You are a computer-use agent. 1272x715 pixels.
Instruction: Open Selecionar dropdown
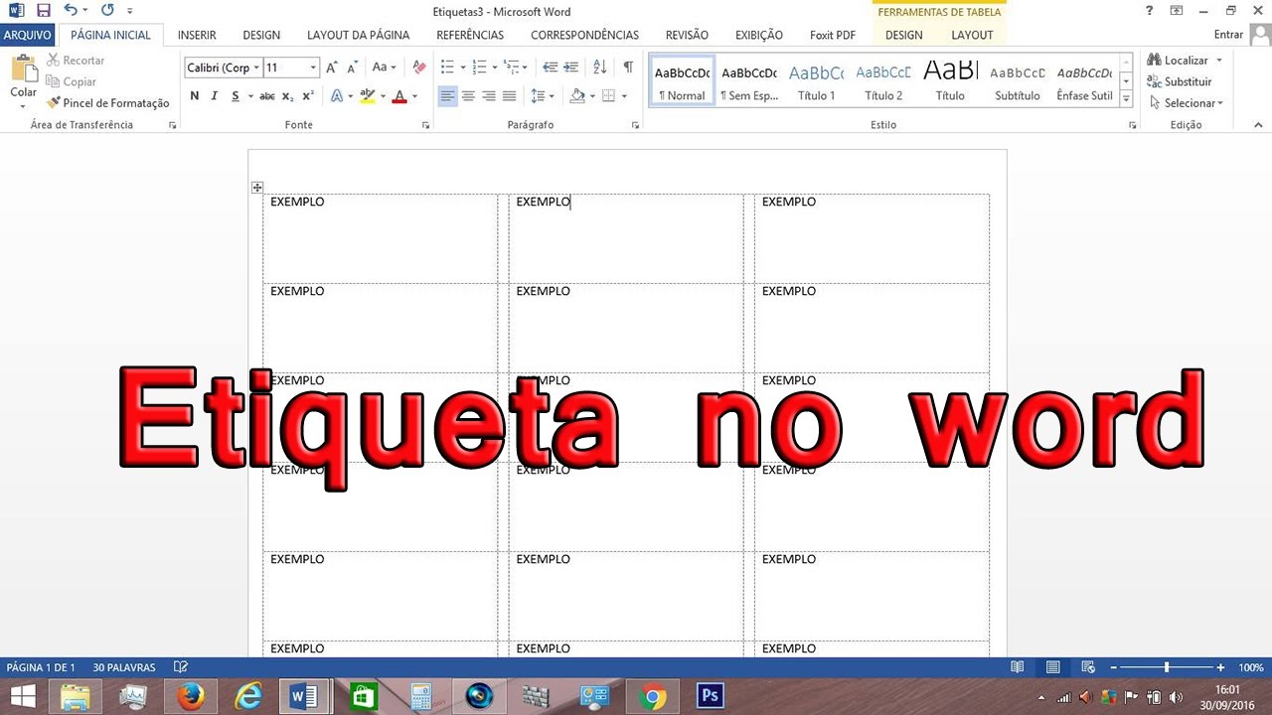tap(1186, 103)
